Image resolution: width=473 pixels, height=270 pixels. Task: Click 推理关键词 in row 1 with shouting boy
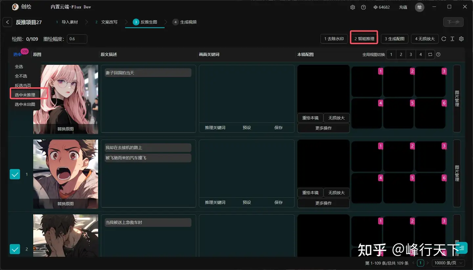(215, 202)
